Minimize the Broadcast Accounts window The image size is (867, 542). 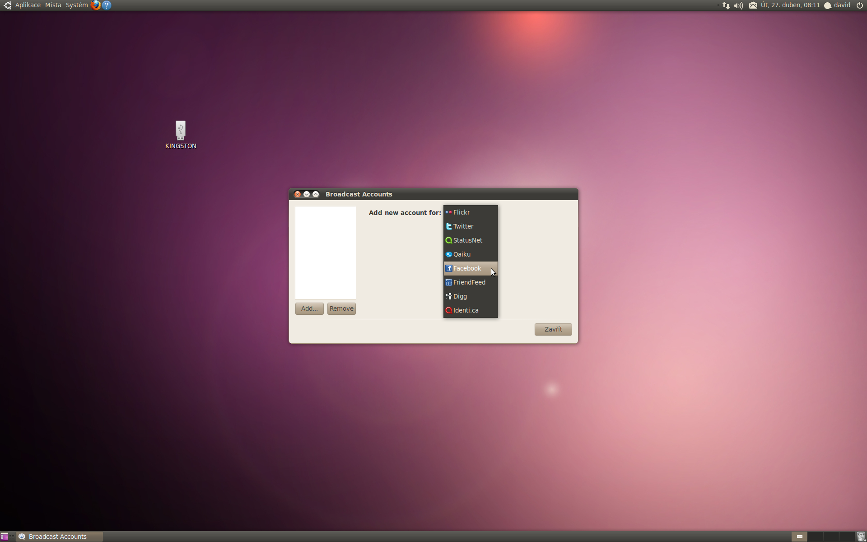pos(307,194)
